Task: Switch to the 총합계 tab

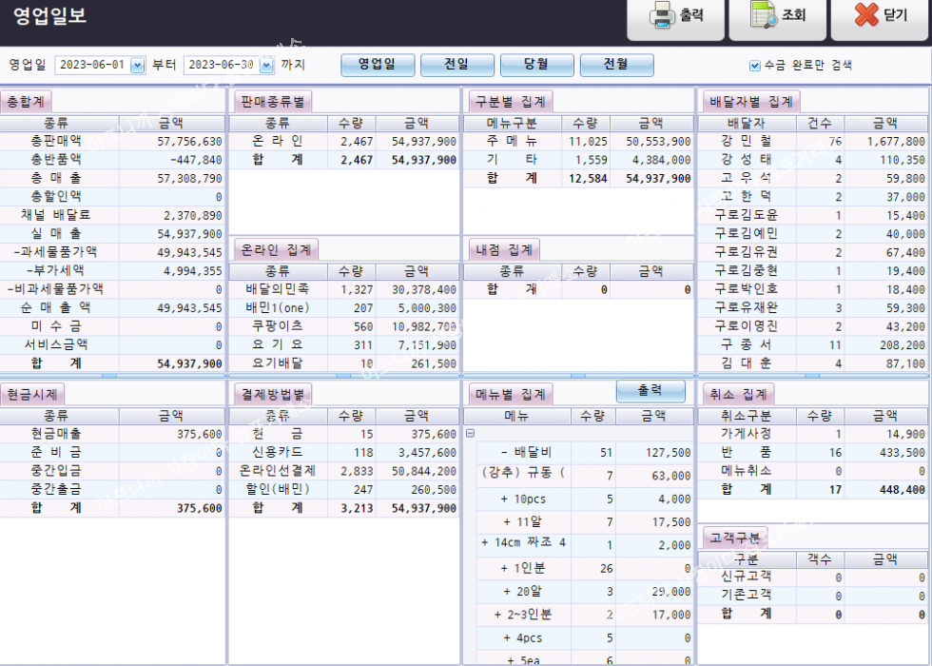Action: tap(26, 102)
